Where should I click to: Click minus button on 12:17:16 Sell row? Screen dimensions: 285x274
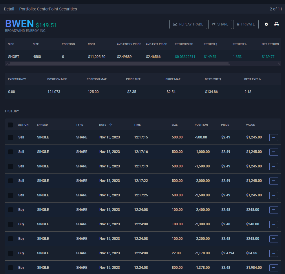coord(273,152)
